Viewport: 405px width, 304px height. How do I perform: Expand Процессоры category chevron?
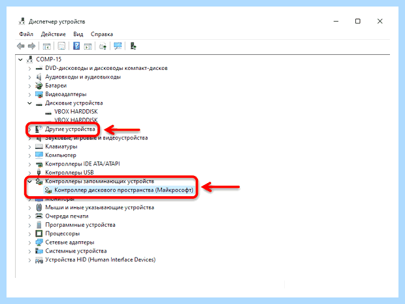click(x=29, y=233)
